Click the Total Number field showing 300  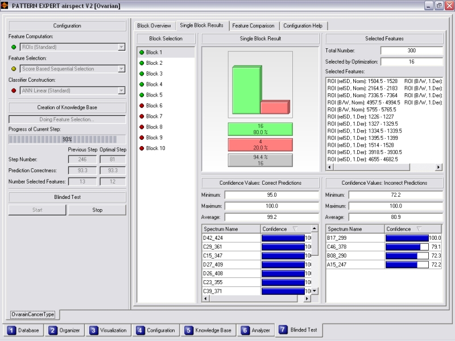pos(411,51)
